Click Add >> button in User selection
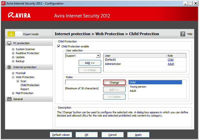Viewport: 199px width, 140px height. pos(90,63)
